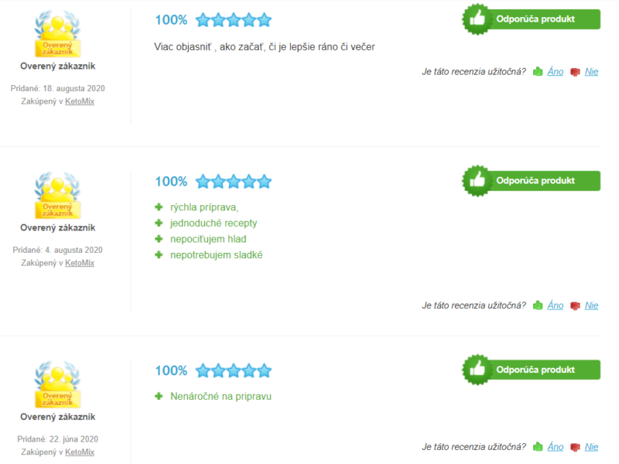Vote Áno on the 22. júna review

click(556, 447)
